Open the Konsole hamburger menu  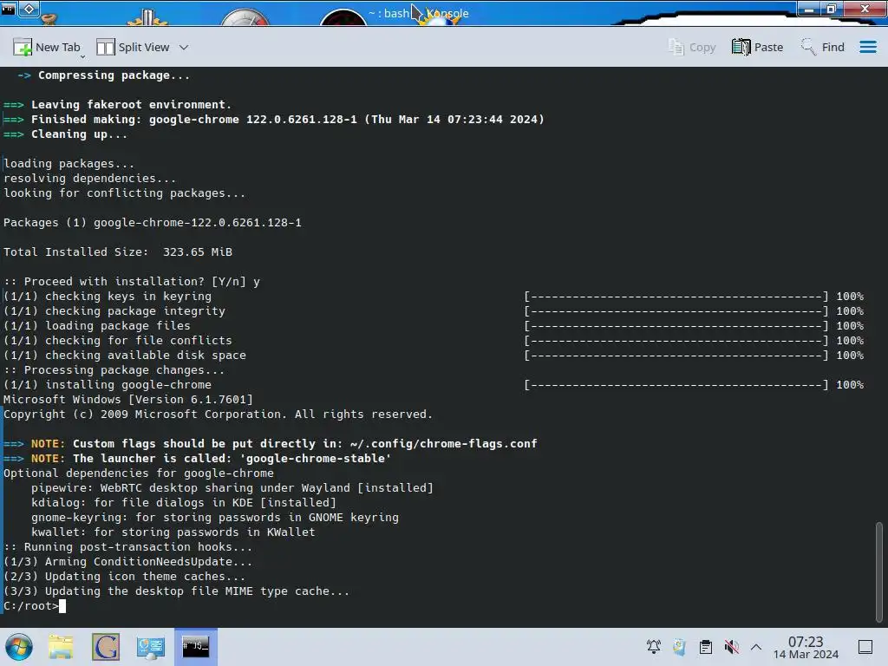click(x=867, y=47)
